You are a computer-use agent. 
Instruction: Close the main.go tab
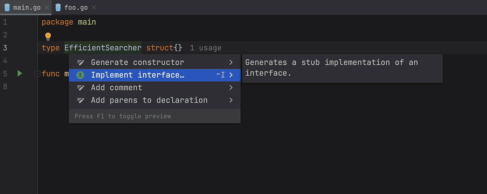coord(47,7)
